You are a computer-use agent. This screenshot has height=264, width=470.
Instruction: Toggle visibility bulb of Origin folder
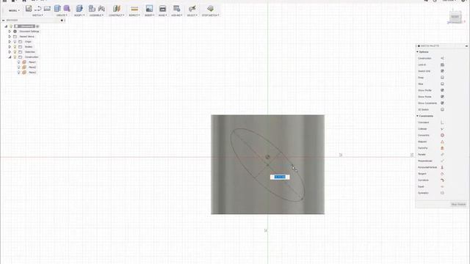[15, 42]
